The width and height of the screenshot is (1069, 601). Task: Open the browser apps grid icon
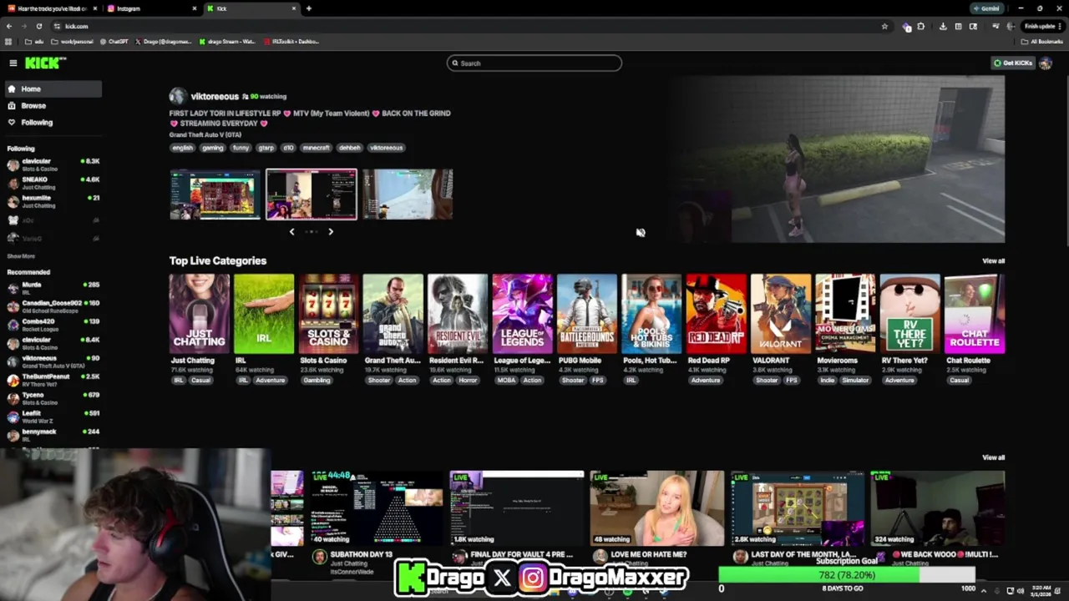[x=9, y=41]
